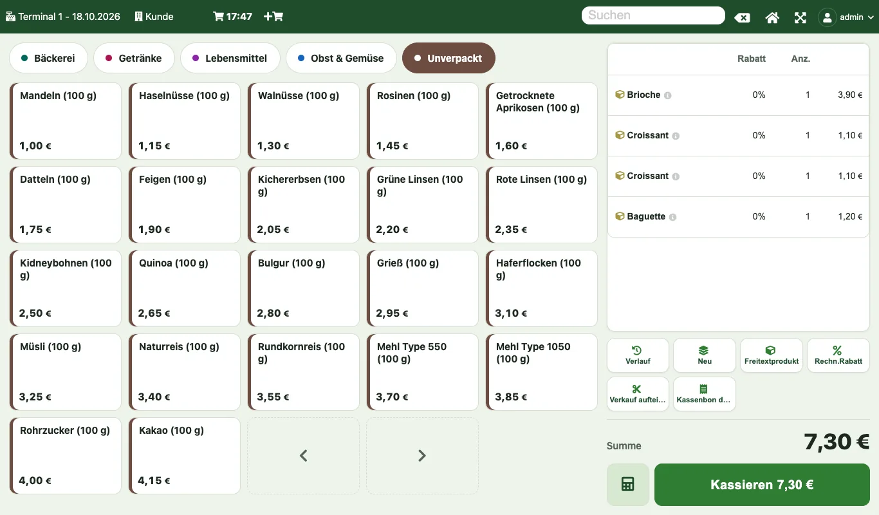Viewport: 879px width, 515px height.
Task: Click into the Suchen search field
Action: (653, 15)
